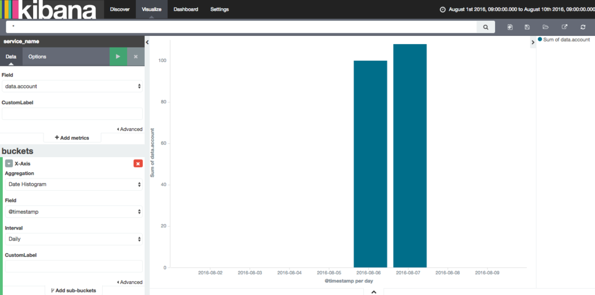
Task: Collapse the left editor sidebar arrow
Action: tap(147, 42)
